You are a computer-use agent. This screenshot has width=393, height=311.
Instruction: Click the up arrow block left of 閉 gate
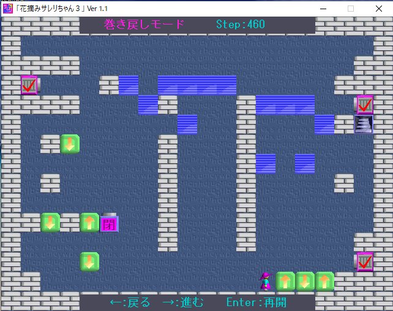point(89,222)
